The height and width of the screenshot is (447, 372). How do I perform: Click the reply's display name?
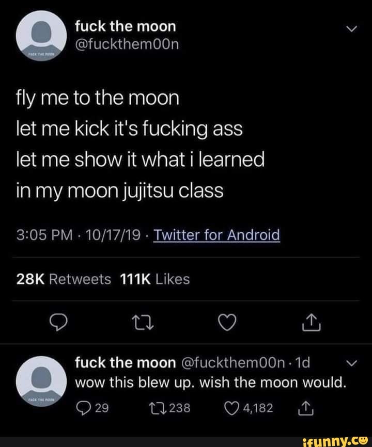[x=125, y=363]
